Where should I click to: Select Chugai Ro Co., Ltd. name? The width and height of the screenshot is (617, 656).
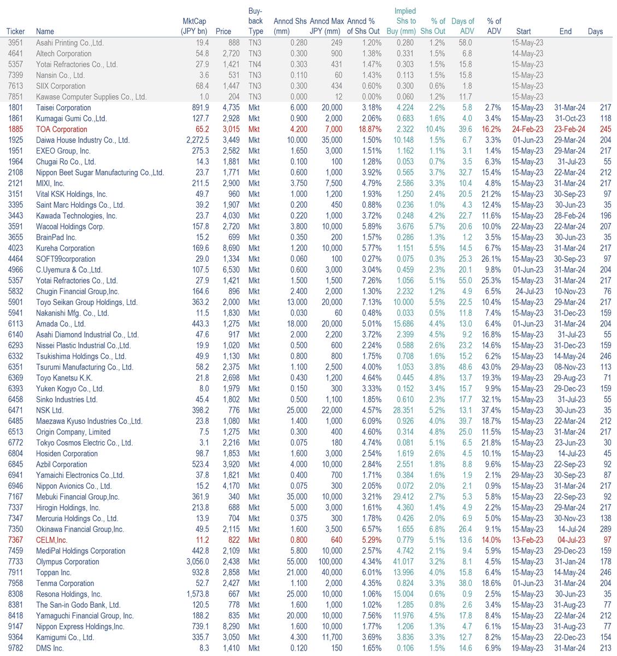point(66,162)
